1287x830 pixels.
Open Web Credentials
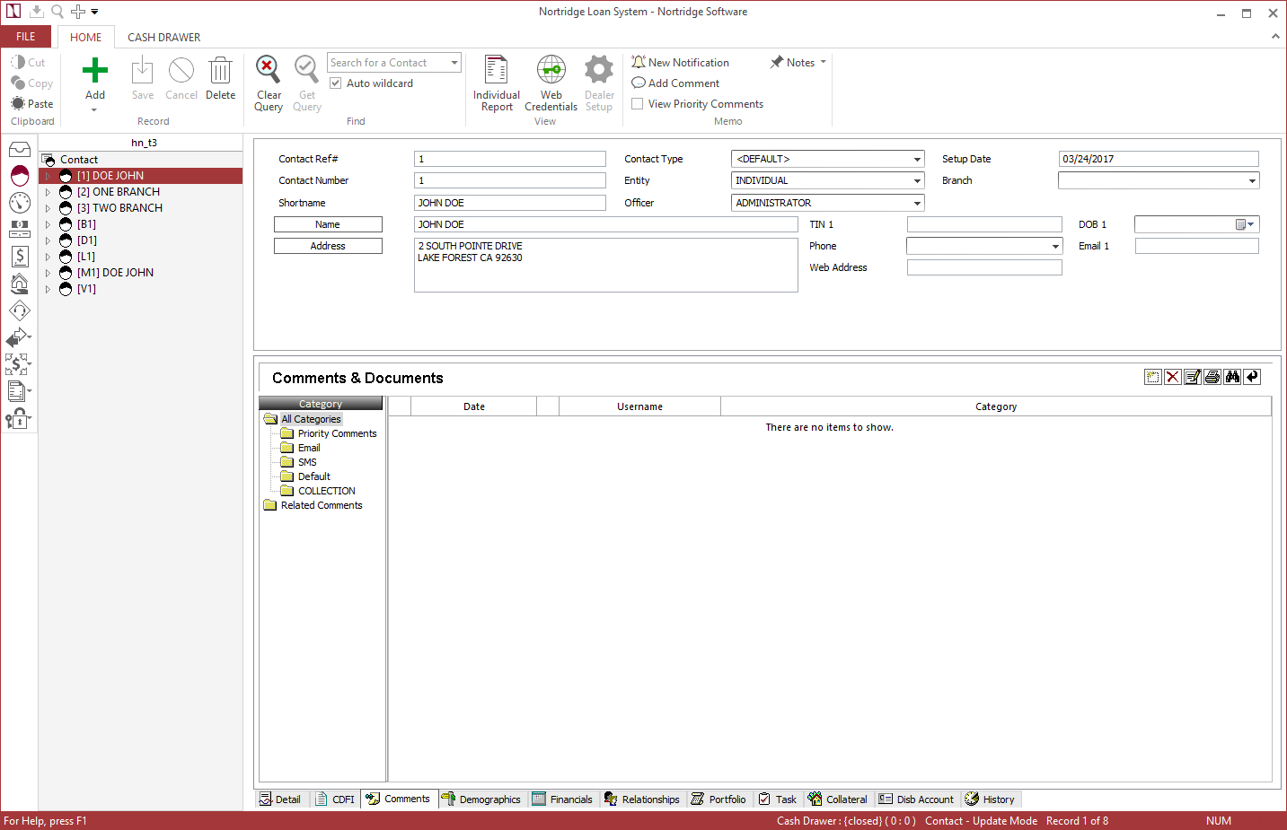551,83
